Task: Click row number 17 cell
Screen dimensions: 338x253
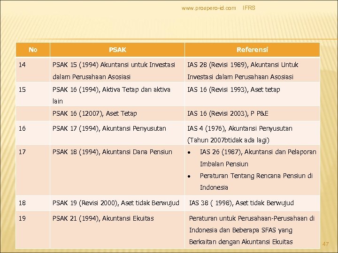Action: pos(33,170)
